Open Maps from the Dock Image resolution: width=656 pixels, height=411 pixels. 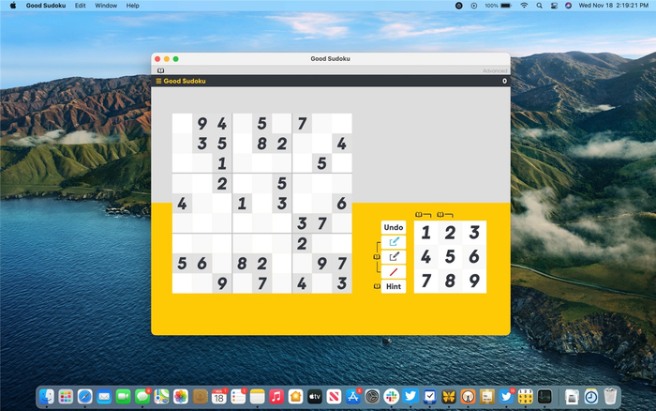(161, 396)
